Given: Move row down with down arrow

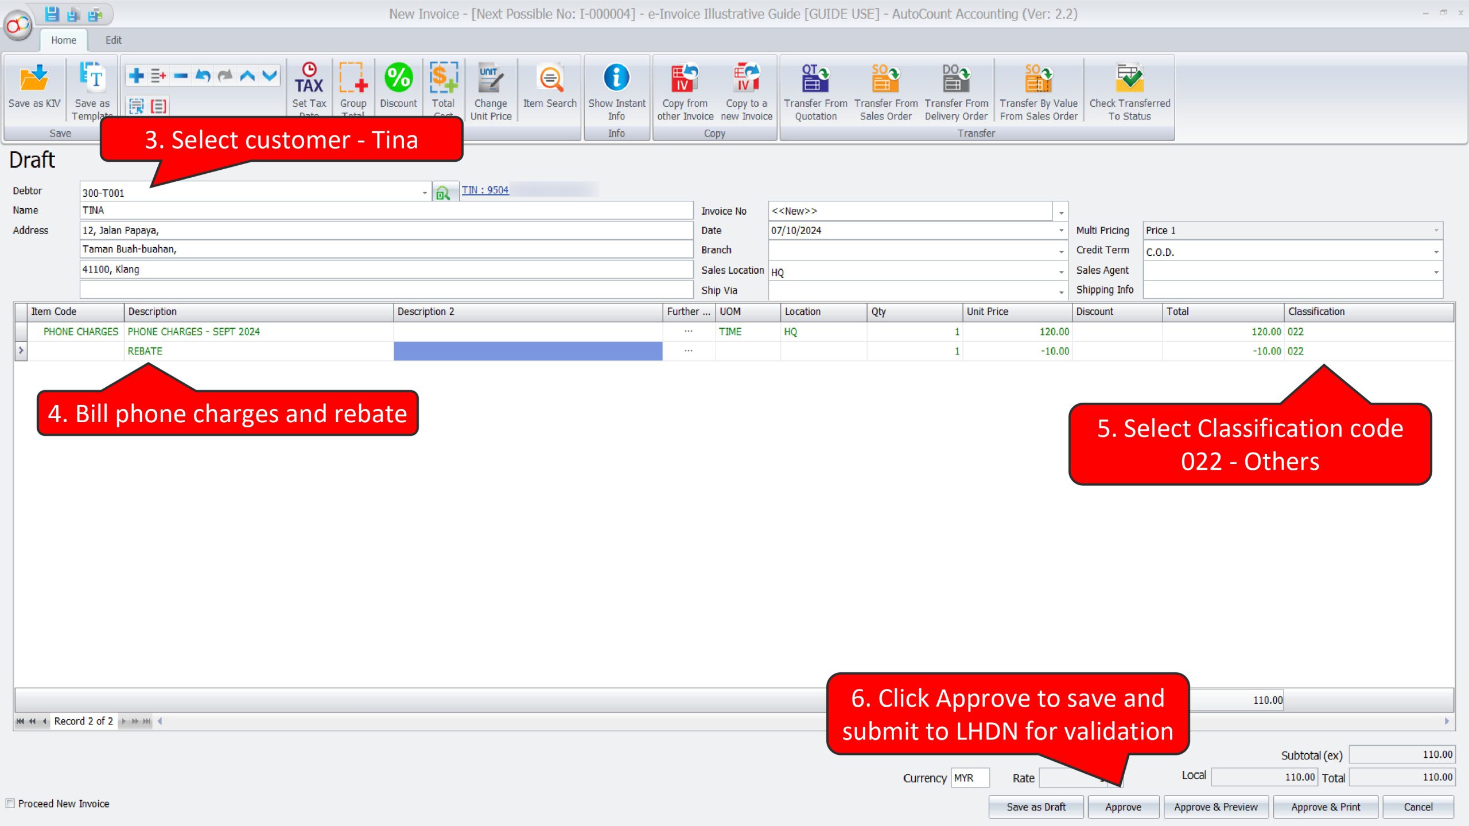Looking at the screenshot, I should [x=270, y=75].
